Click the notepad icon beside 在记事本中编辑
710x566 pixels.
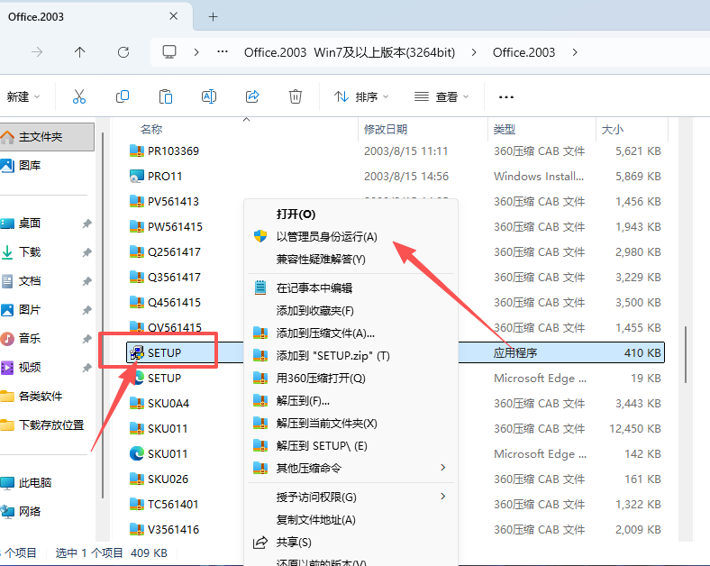click(x=260, y=288)
